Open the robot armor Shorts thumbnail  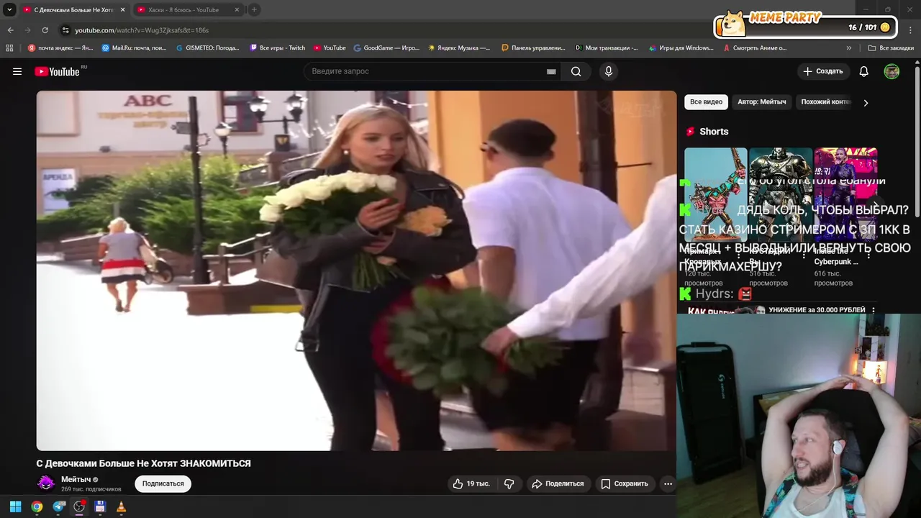tap(781, 194)
